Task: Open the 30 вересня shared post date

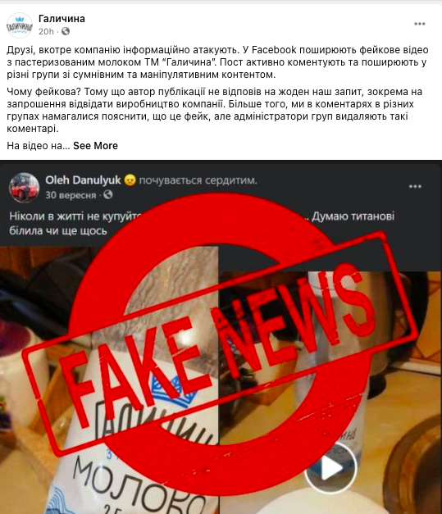Action: pos(71,195)
